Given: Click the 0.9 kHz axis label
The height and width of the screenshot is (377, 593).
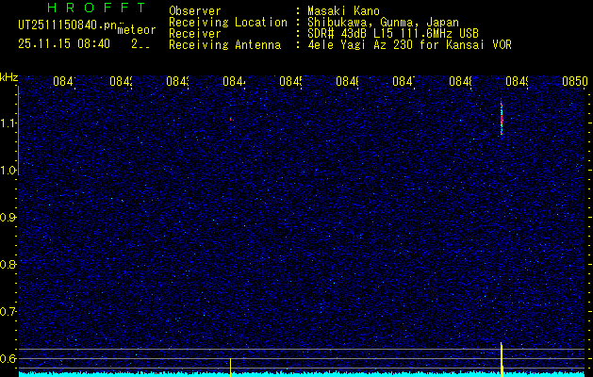Looking at the screenshot, I should tap(8, 218).
